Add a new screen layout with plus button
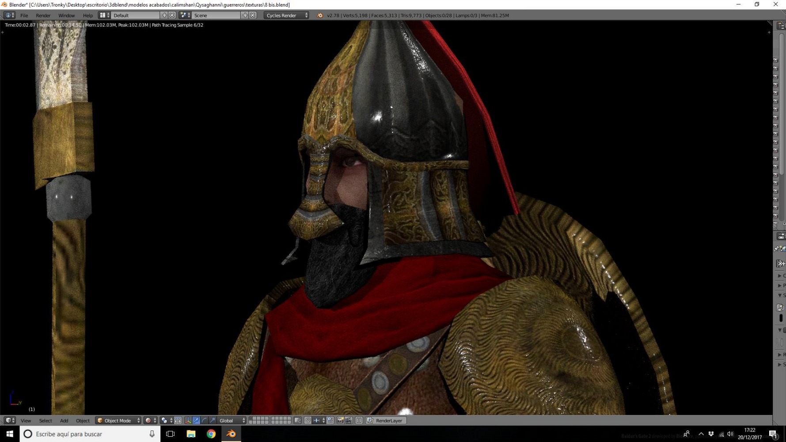This screenshot has width=786, height=442. click(164, 15)
